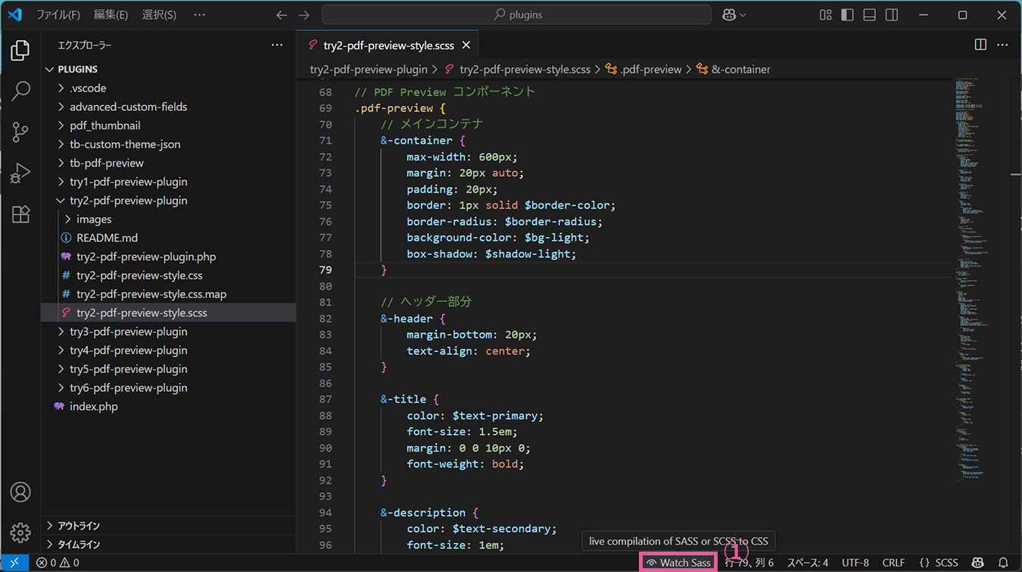The width and height of the screenshot is (1022, 572).
Task: Open the Search view in activity bar
Action: coord(20,92)
